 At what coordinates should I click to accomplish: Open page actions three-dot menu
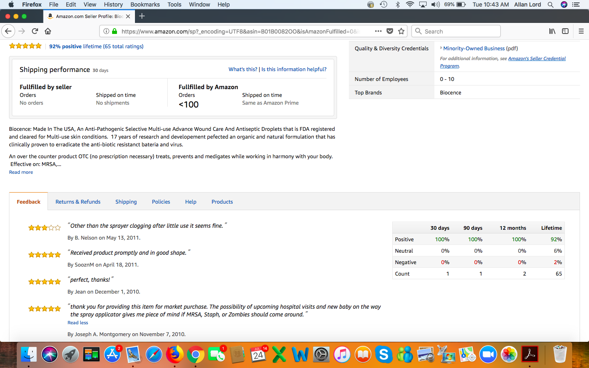[x=378, y=31]
